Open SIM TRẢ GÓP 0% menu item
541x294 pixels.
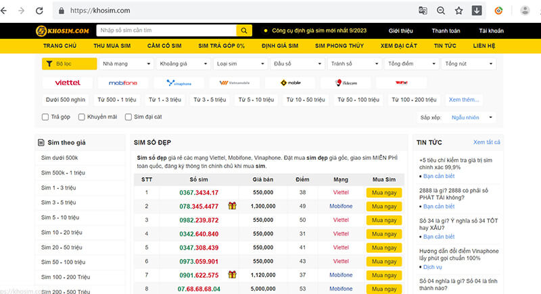(x=222, y=46)
